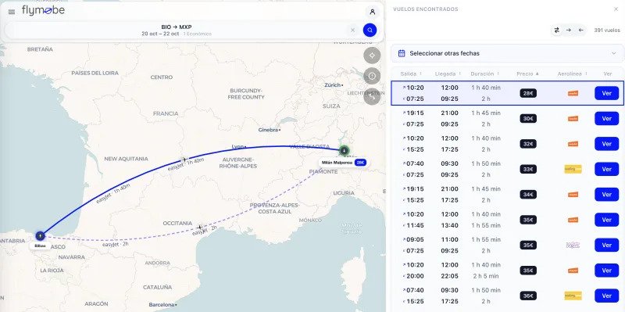Click Ver for the 32€ flight
This screenshot has width=625, height=312.
tap(607, 144)
